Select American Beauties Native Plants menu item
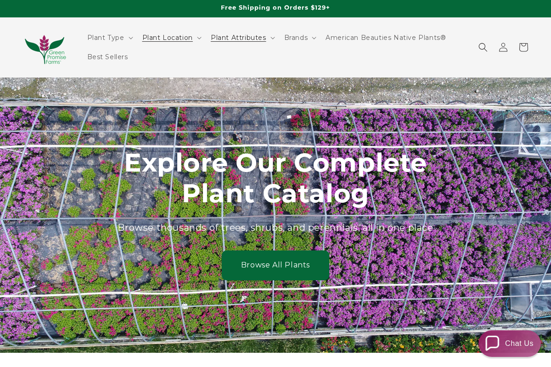Viewport: 551px width, 367px height. 386,38
